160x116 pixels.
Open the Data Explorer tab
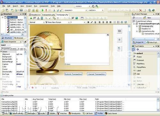click(152, 42)
